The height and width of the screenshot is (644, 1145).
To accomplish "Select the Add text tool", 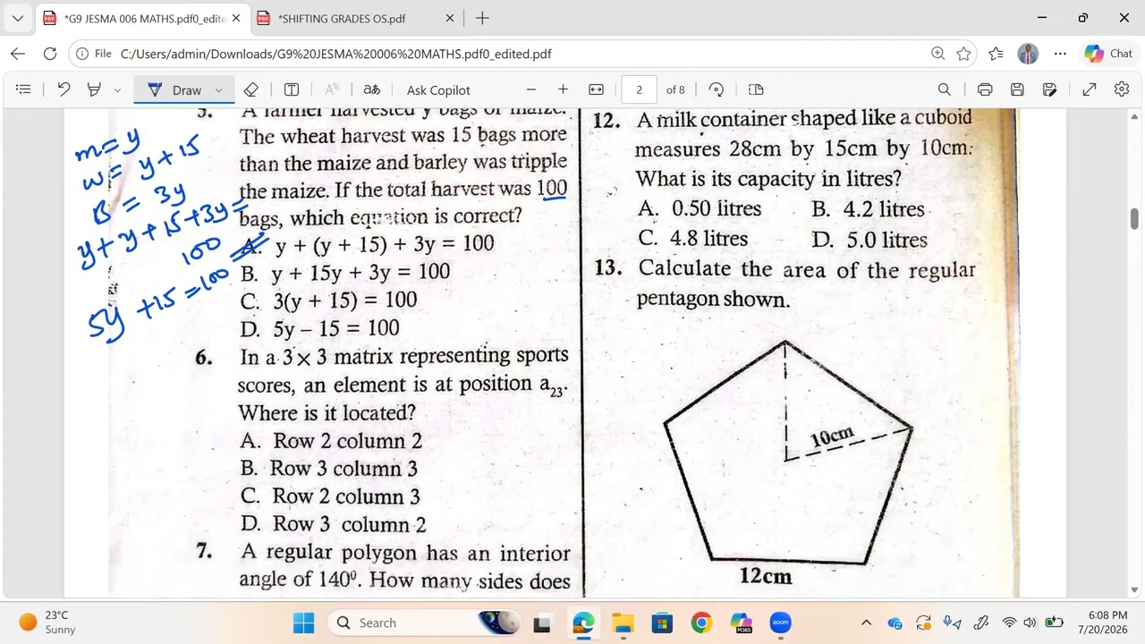I will pos(292,89).
